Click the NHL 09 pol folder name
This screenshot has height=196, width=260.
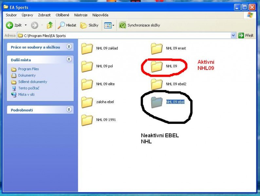tap(104, 66)
